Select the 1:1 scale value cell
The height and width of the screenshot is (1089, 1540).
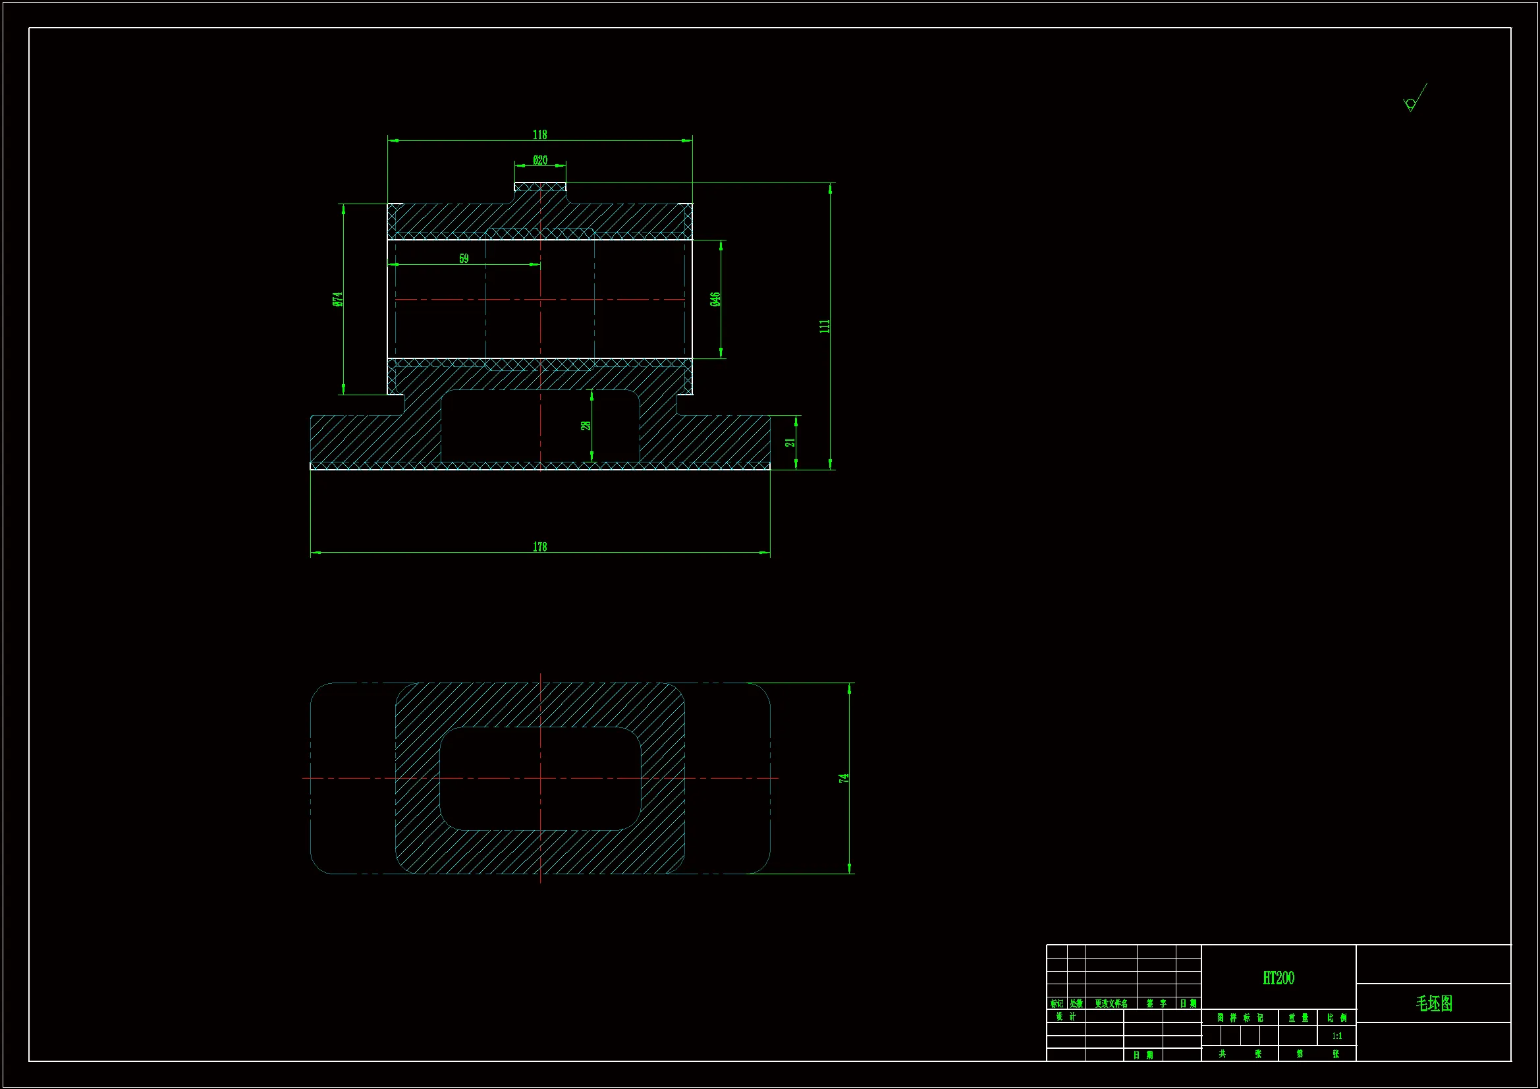1336,1036
